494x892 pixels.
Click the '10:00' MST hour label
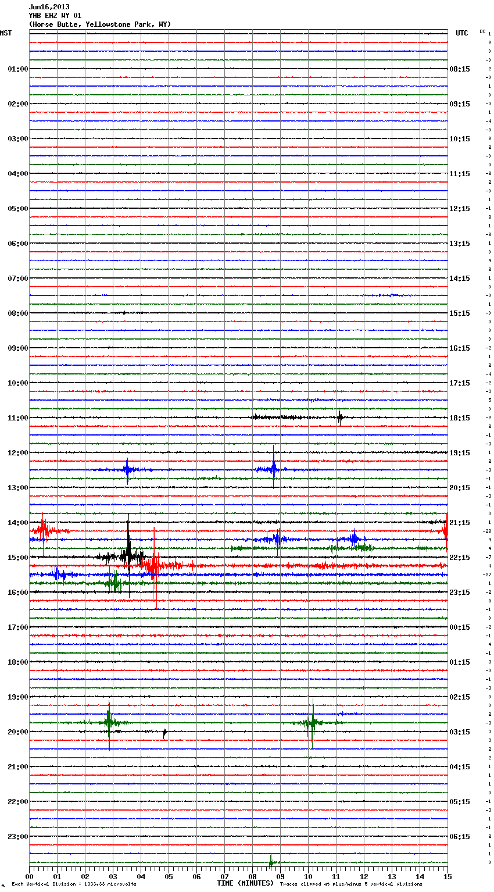point(17,383)
